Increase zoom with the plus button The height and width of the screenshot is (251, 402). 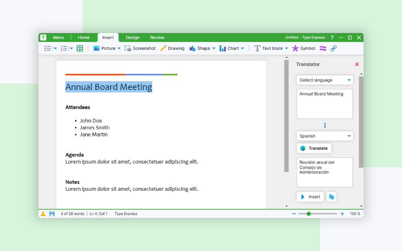342,214
